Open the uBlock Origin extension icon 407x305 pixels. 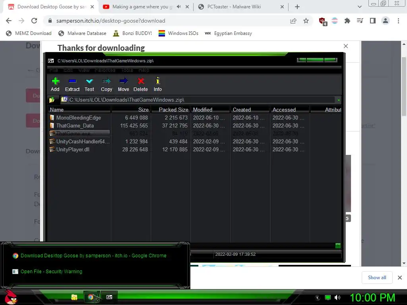(323, 21)
